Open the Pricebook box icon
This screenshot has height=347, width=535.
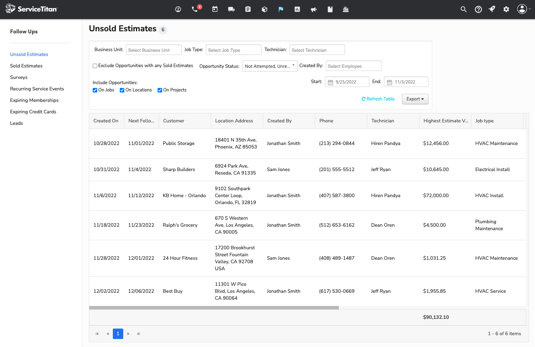[x=265, y=9]
